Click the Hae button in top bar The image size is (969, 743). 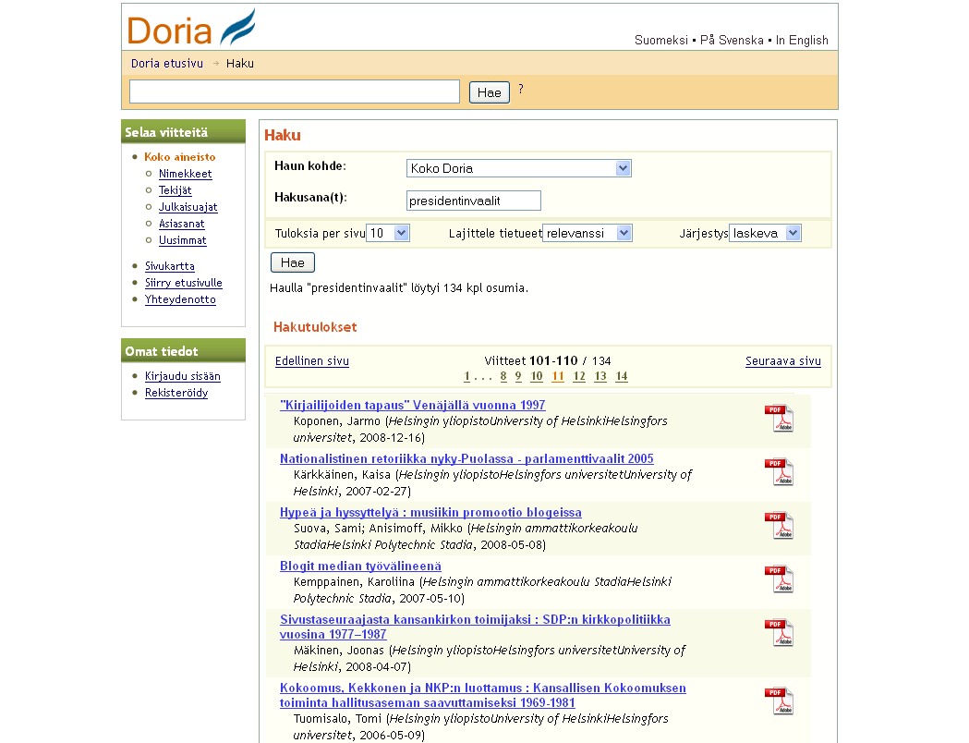click(x=489, y=92)
